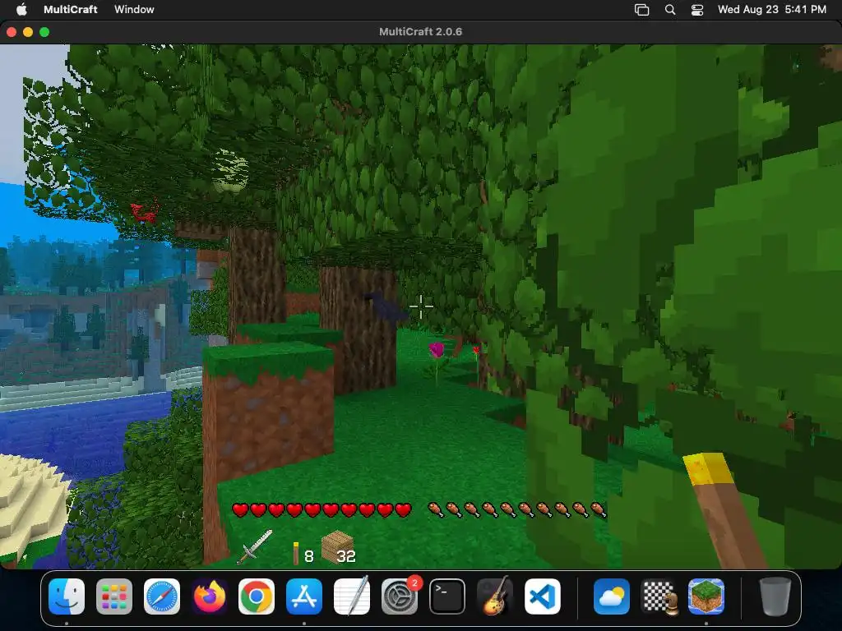
Task: Open the Window menu
Action: click(x=134, y=9)
